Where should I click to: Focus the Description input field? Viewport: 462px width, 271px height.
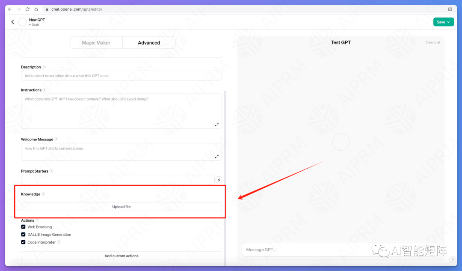(x=121, y=76)
